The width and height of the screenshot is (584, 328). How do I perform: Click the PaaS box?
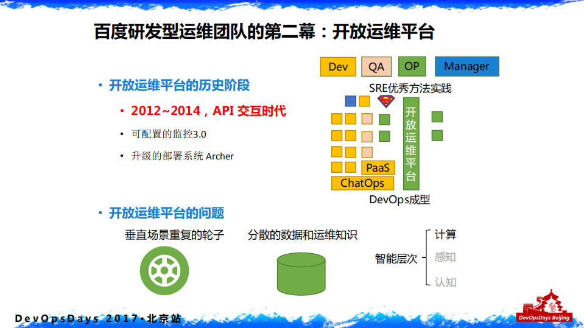click(378, 167)
